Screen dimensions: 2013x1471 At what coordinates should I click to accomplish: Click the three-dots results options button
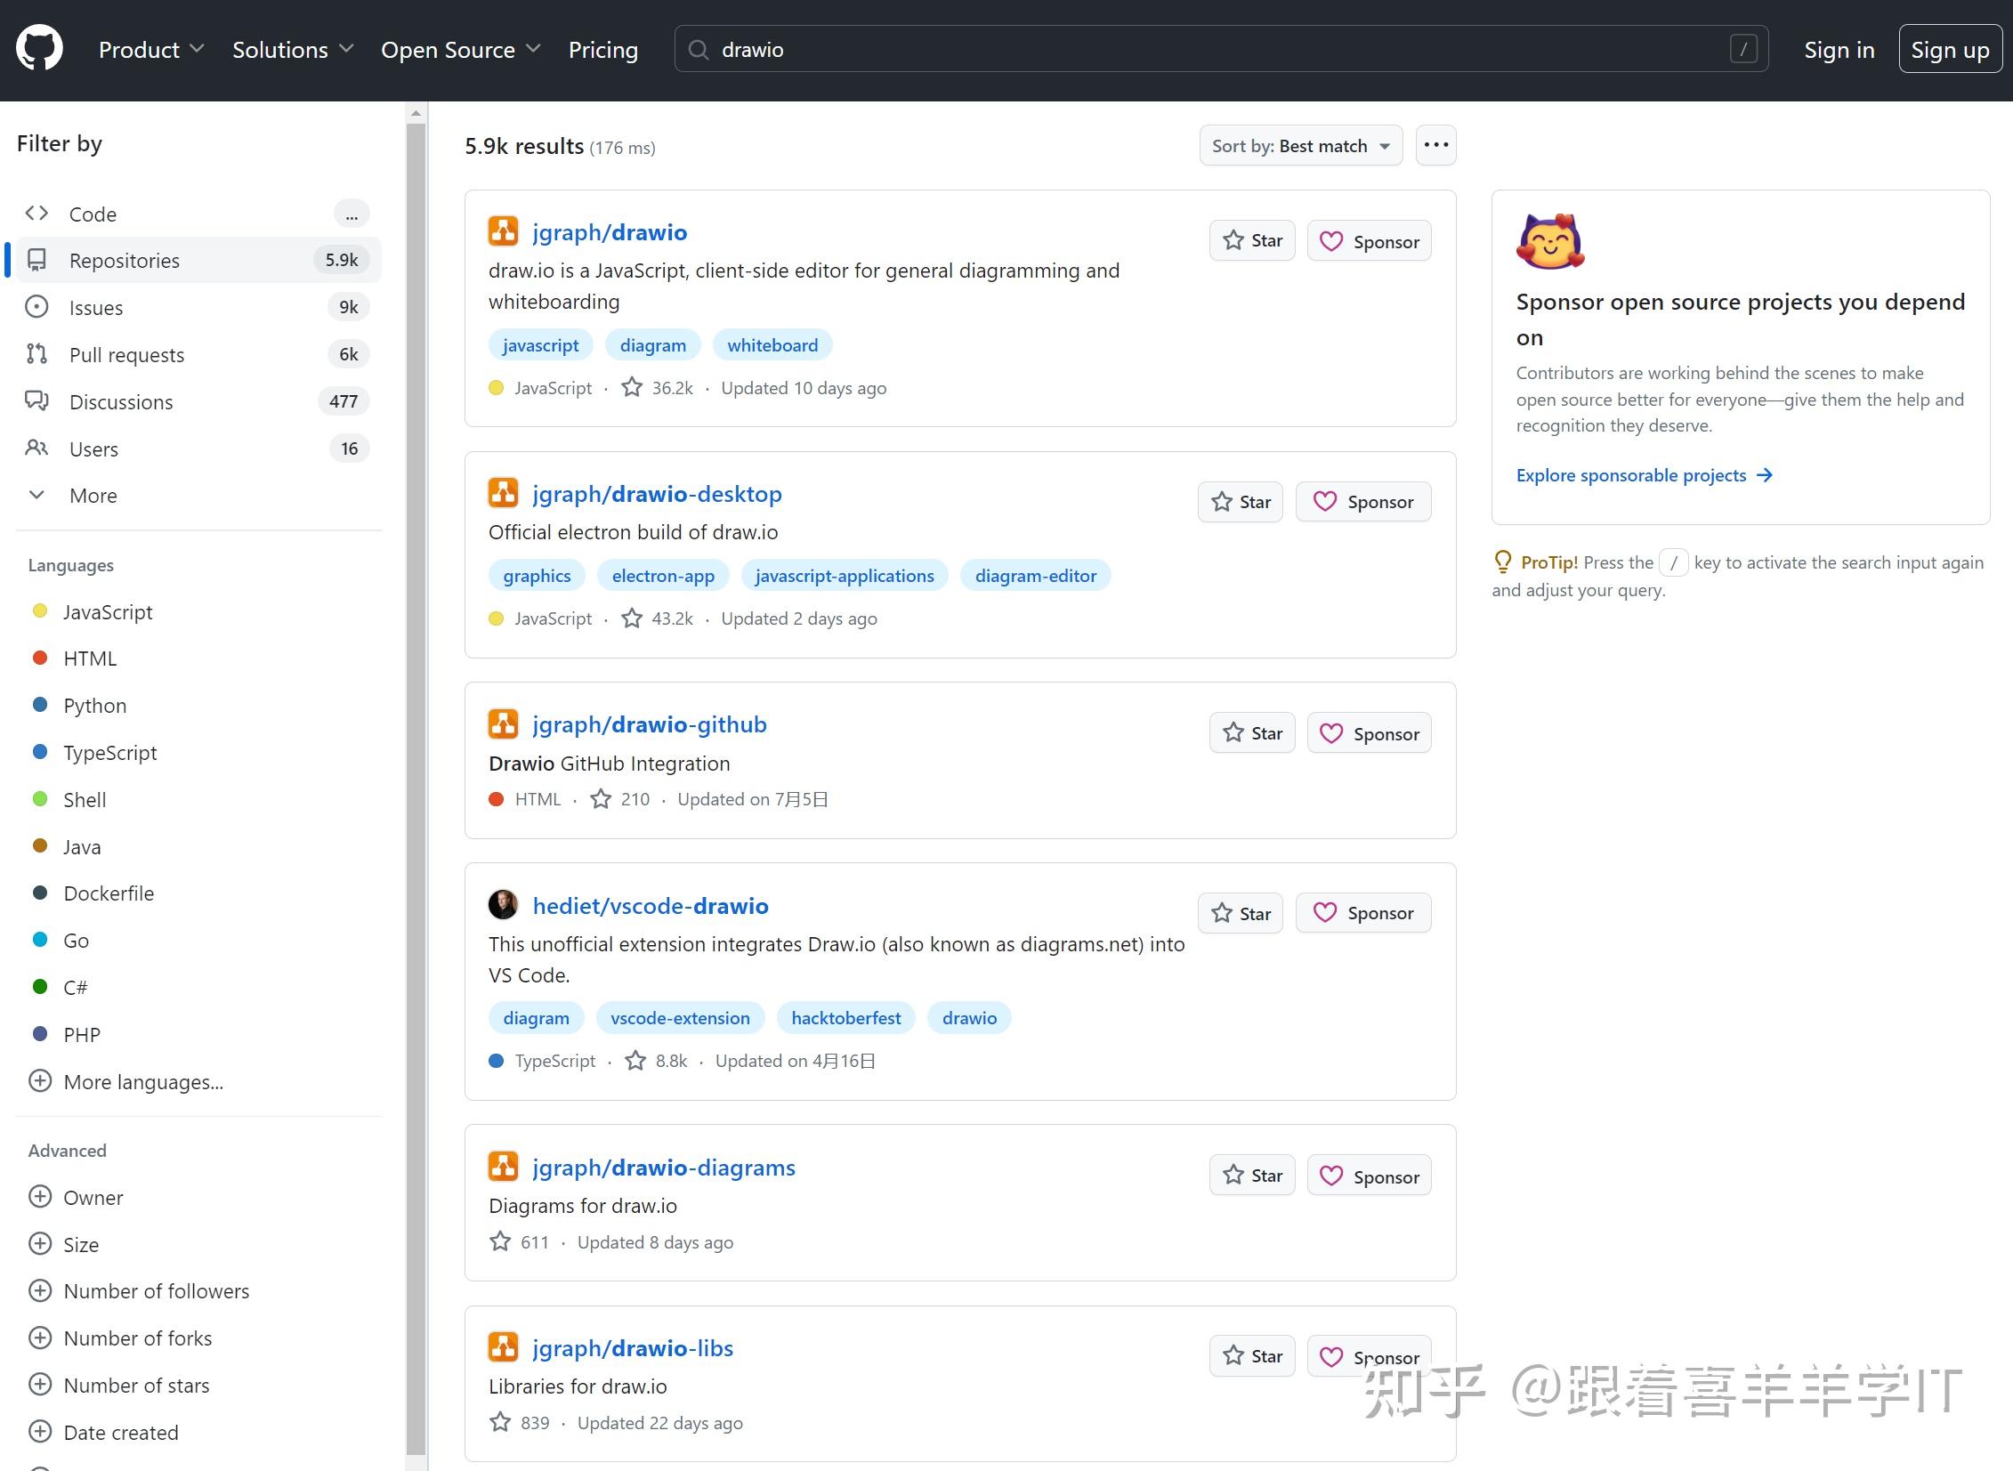[1435, 145]
